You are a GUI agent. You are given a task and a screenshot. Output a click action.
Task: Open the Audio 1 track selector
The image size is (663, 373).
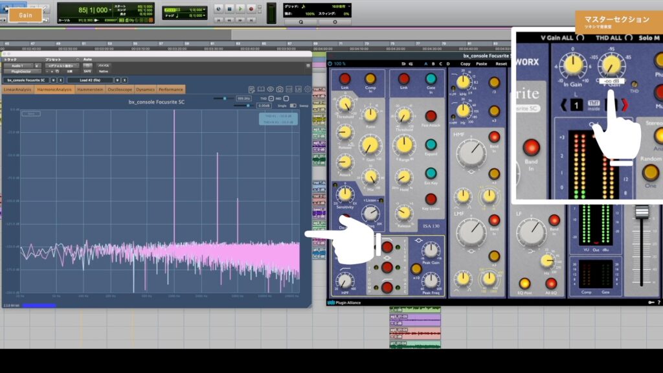tap(17, 66)
